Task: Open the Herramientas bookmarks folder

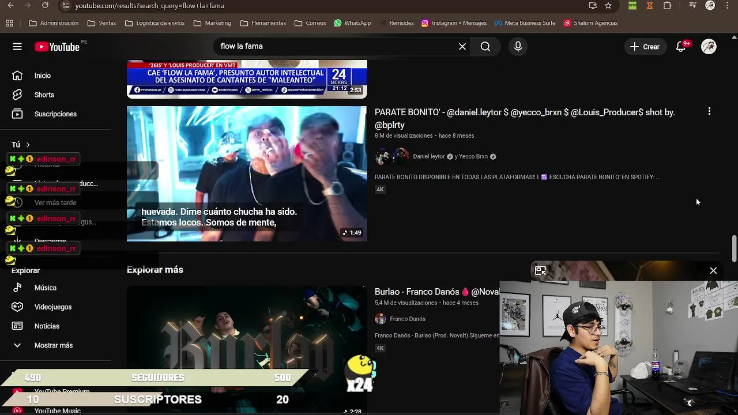Action: point(263,23)
